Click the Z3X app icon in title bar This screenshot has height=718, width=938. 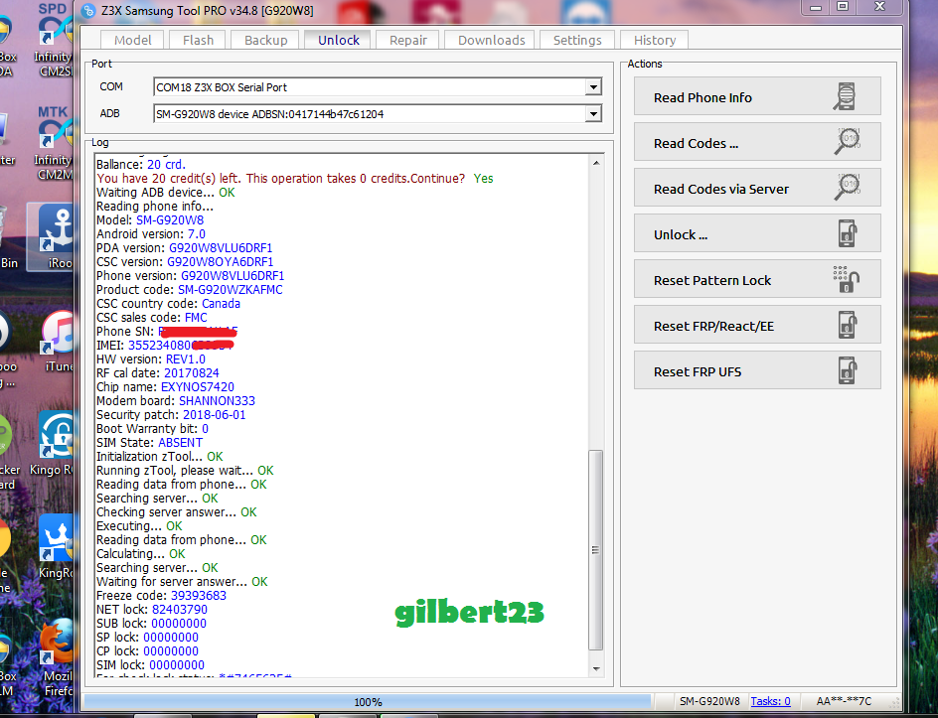(x=87, y=10)
